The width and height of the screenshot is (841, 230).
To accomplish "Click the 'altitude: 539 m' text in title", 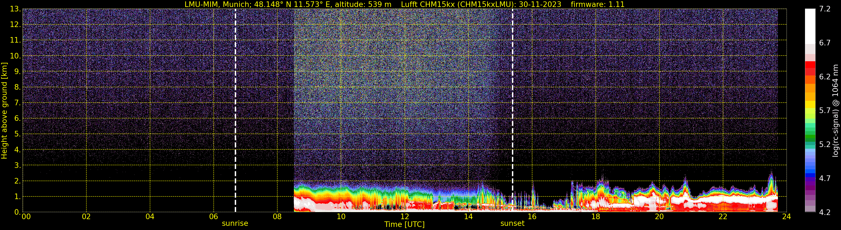I will click(x=363, y=4).
